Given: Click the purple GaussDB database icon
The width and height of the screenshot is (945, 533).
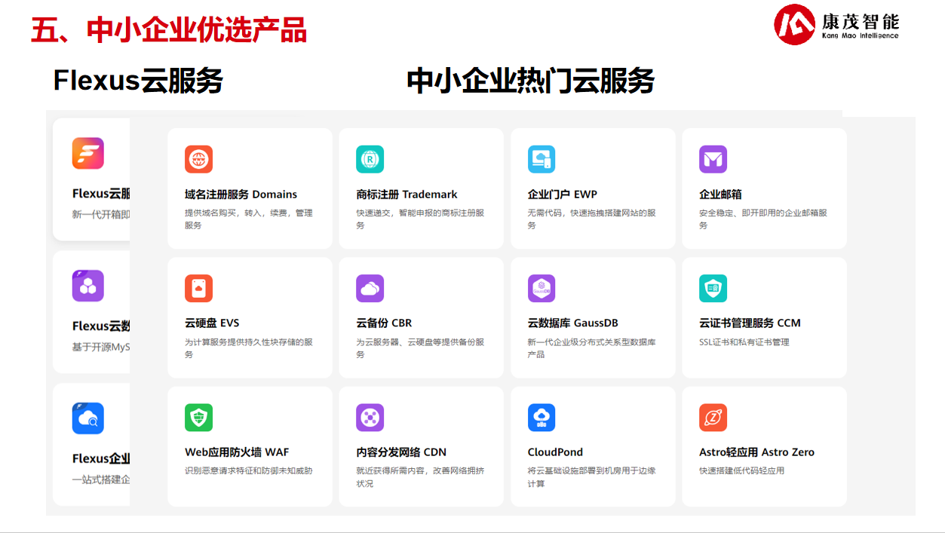Looking at the screenshot, I should tap(541, 288).
